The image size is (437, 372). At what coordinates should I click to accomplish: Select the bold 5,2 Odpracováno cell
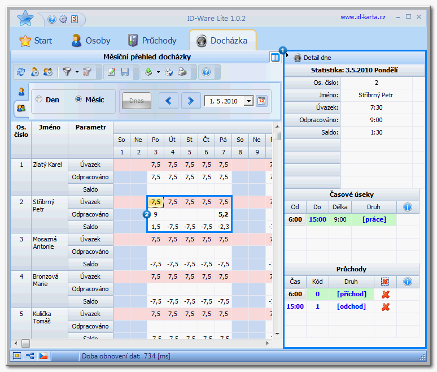(x=223, y=214)
